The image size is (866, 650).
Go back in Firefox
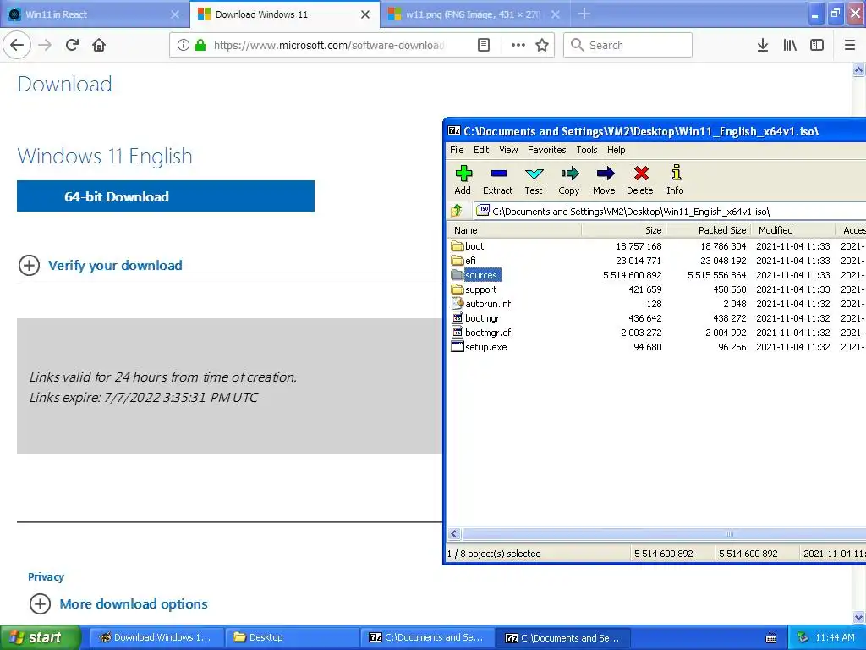click(x=17, y=45)
